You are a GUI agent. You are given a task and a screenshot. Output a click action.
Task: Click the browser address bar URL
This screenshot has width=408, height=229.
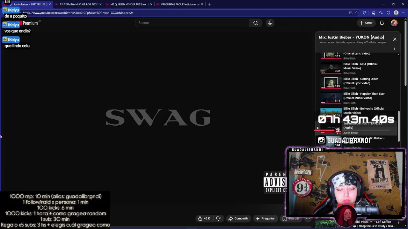pos(78,13)
